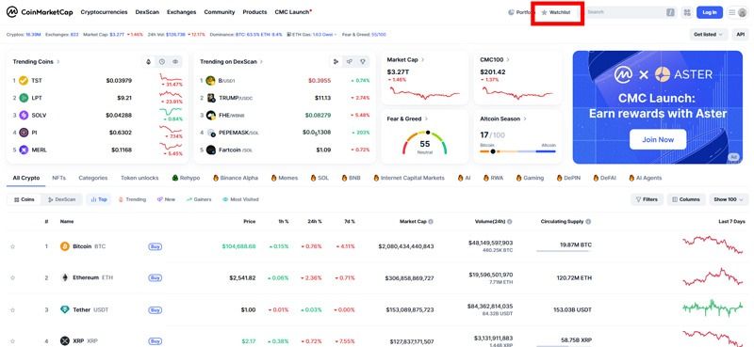Click the CoinMarketCap logo
The height and width of the screenshot is (347, 754).
(x=40, y=12)
